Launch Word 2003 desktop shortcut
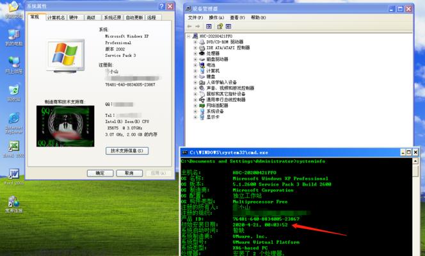 13,177
